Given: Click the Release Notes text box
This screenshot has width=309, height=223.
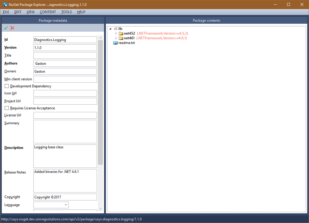Looking at the screenshot, I should [65, 180].
